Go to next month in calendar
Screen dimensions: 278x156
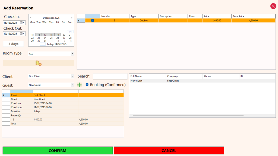pos(72,18)
